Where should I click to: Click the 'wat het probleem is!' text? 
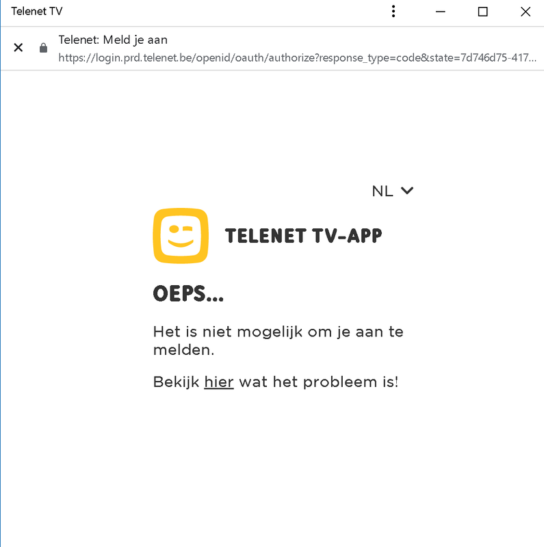[318, 382]
